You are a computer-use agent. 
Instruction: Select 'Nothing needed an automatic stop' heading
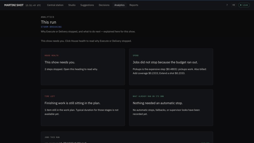pos(158,103)
